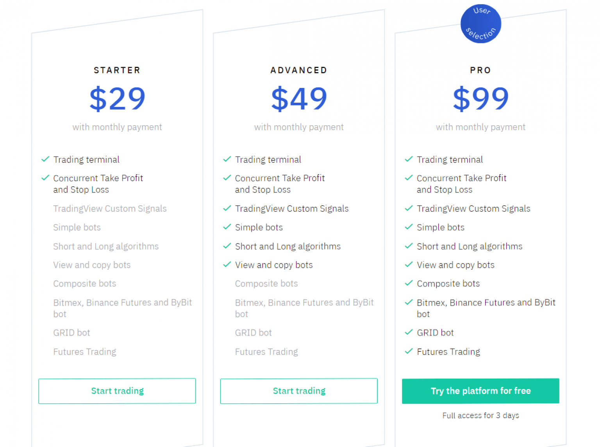This screenshot has width=600, height=447.
Task: Click the checkmark next to Pro's Composite bots
Action: [x=409, y=283]
